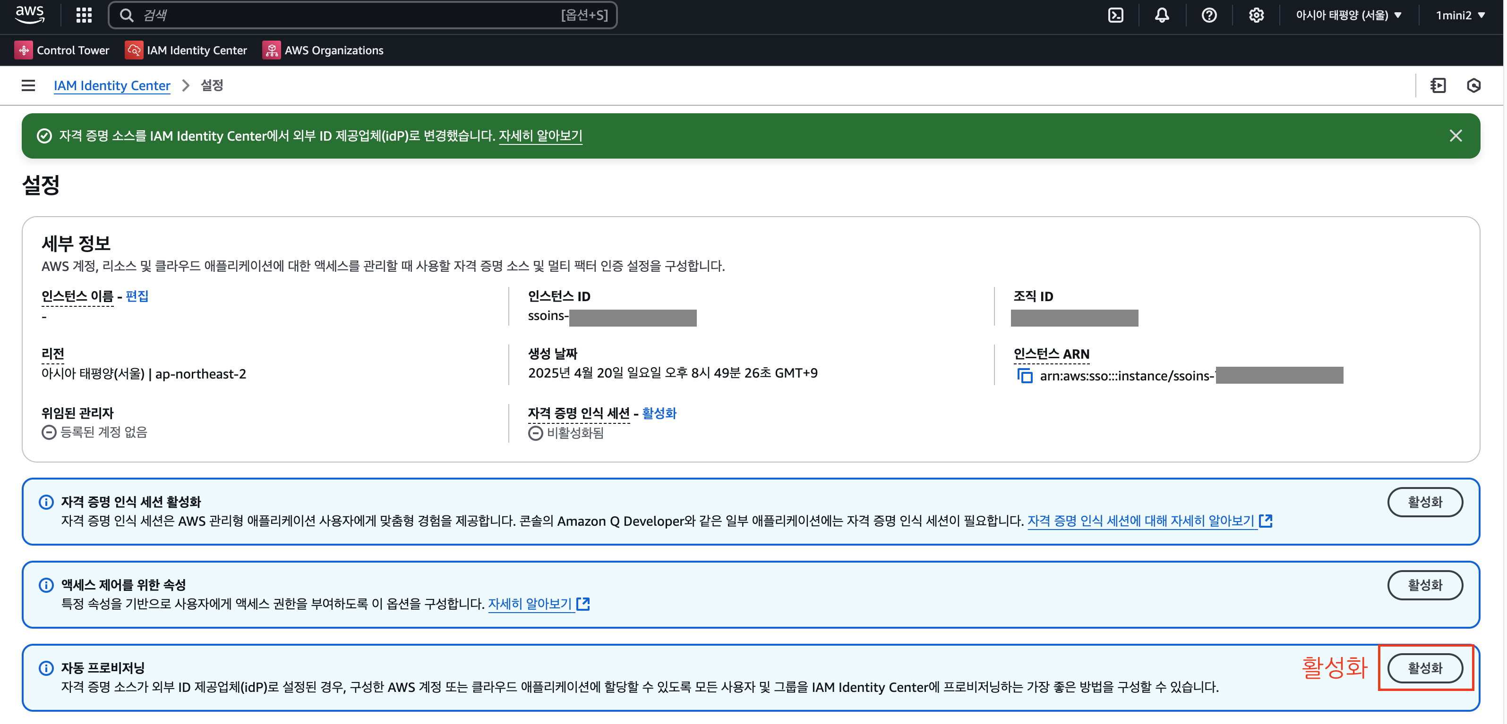The height and width of the screenshot is (724, 1507).
Task: Open the side panel icon in breadcrumb bar
Action: coord(1438,86)
